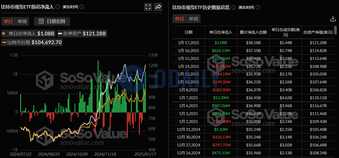Toggle 单日总净流入 legend series
The height and width of the screenshot is (158, 339).
pyautogui.click(x=28, y=33)
